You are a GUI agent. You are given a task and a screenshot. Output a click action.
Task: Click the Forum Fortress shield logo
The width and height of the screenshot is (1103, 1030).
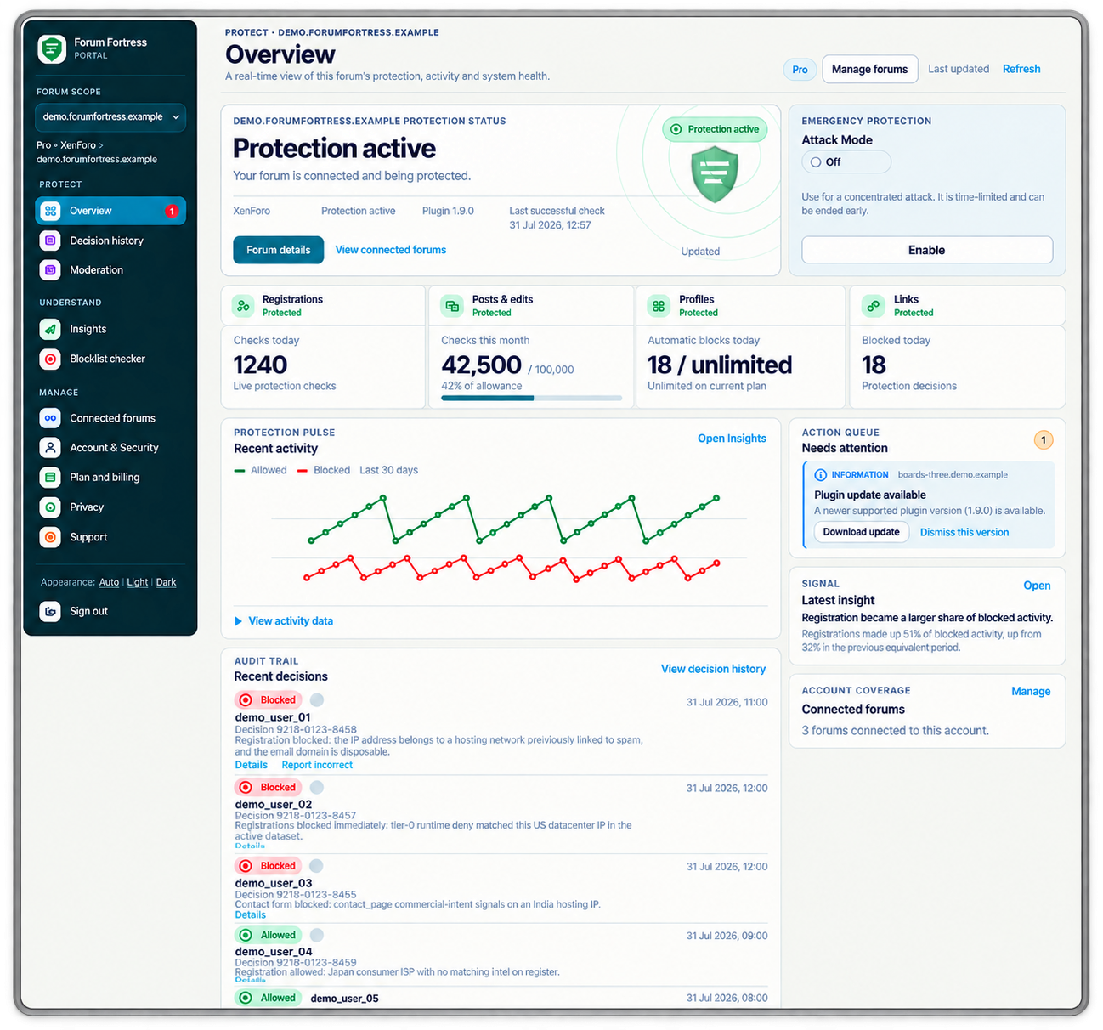tap(52, 49)
